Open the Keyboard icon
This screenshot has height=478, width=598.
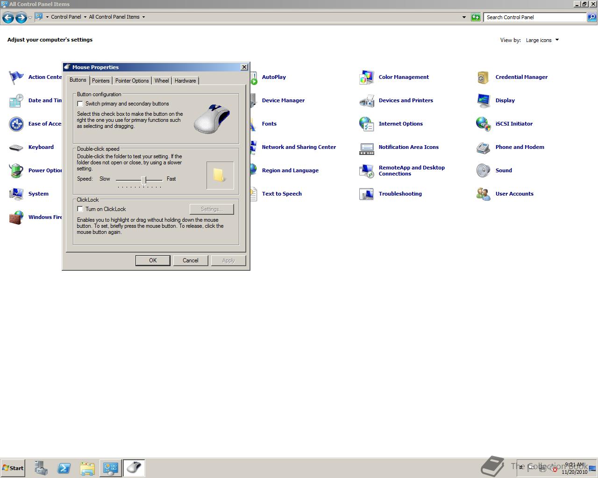[x=16, y=148]
